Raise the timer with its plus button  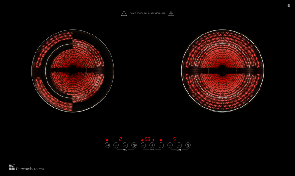(x=152, y=145)
